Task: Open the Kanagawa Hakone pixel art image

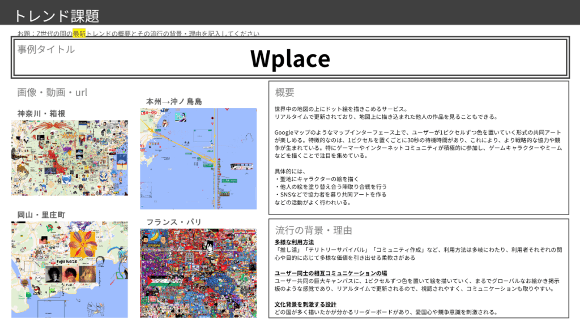Action: click(x=70, y=157)
